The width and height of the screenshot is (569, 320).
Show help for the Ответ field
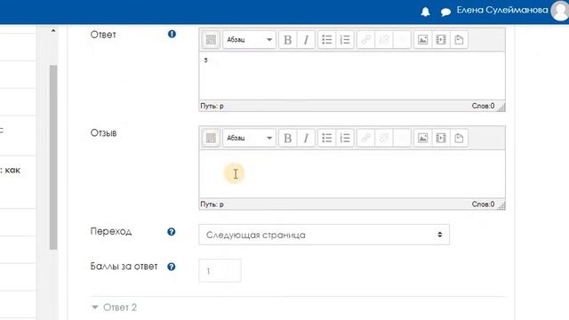point(172,34)
